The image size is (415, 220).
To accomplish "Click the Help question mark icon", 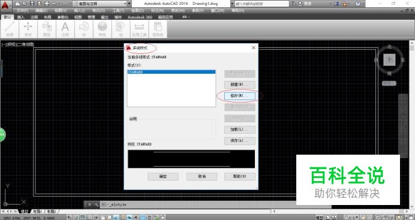I will [358, 4].
